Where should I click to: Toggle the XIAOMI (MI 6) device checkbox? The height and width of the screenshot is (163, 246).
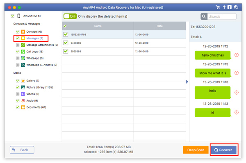click(12, 16)
